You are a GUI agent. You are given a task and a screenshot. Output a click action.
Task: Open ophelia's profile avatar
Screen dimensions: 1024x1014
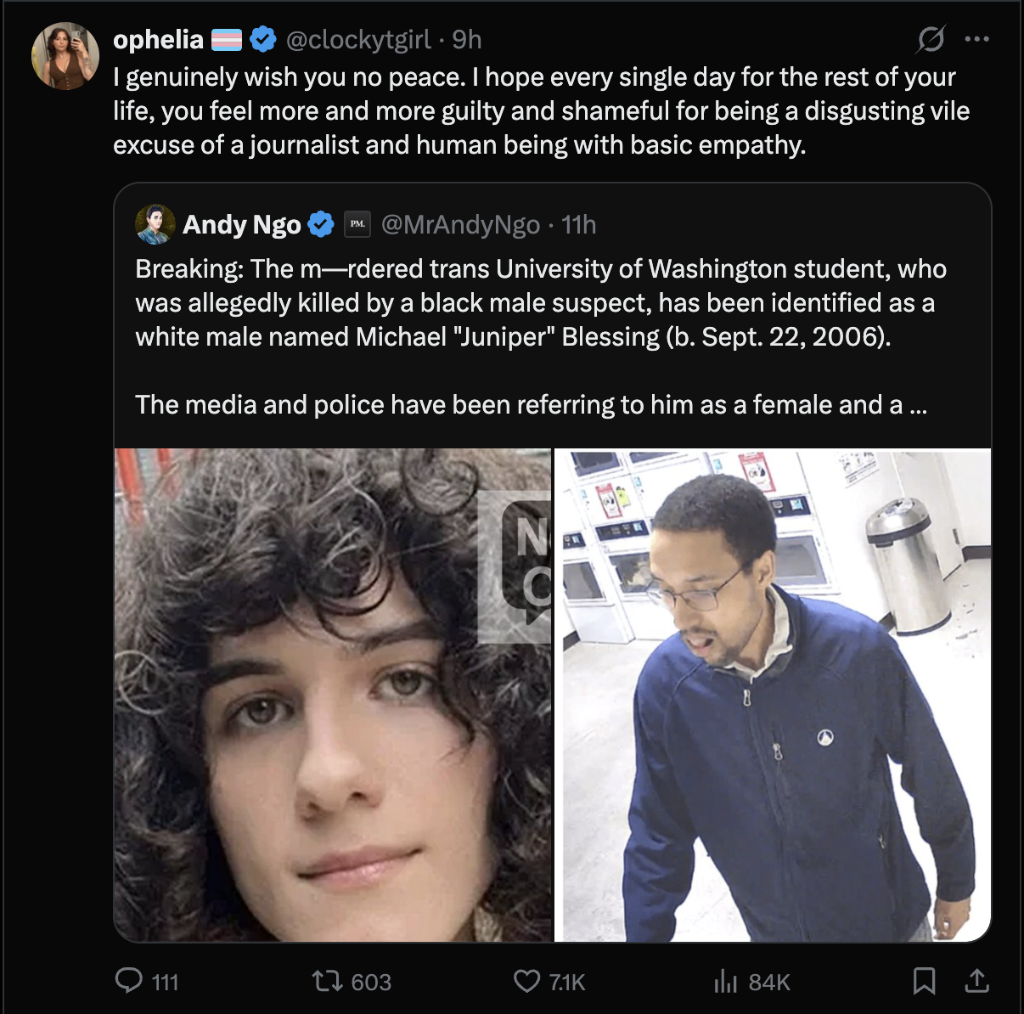[65, 56]
